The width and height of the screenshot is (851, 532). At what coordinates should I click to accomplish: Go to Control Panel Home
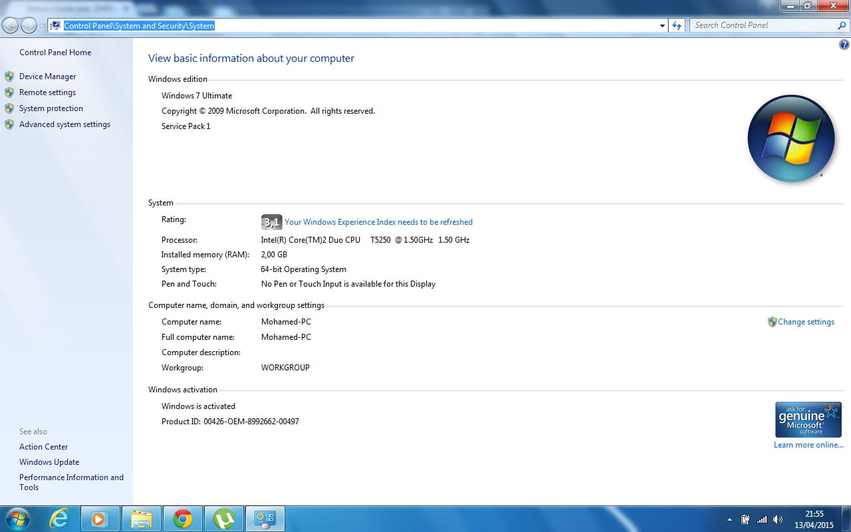(55, 53)
